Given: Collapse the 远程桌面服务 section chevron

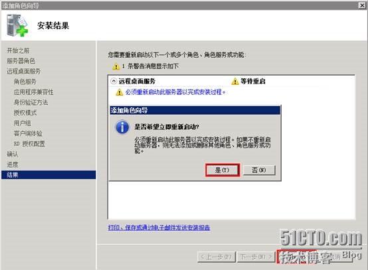Looking at the screenshot, I should click(x=114, y=82).
